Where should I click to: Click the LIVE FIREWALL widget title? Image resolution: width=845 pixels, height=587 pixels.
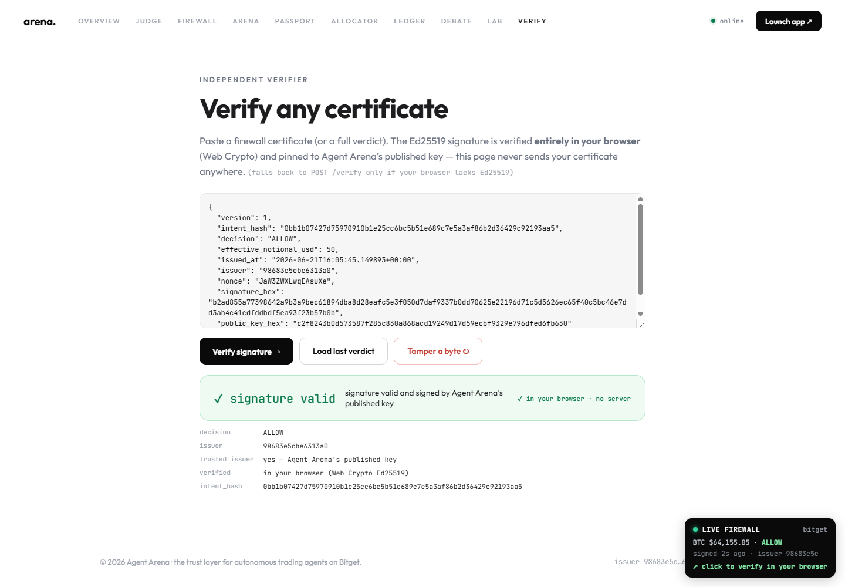(731, 529)
